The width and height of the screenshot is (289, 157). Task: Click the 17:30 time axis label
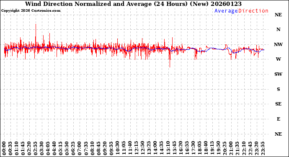point(194,148)
